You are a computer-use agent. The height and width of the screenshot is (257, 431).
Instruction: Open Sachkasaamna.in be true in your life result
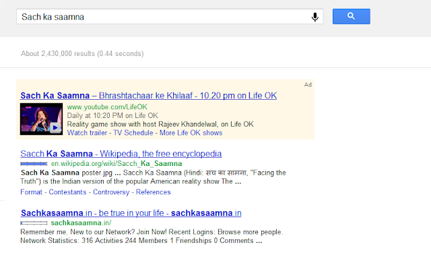(131, 213)
